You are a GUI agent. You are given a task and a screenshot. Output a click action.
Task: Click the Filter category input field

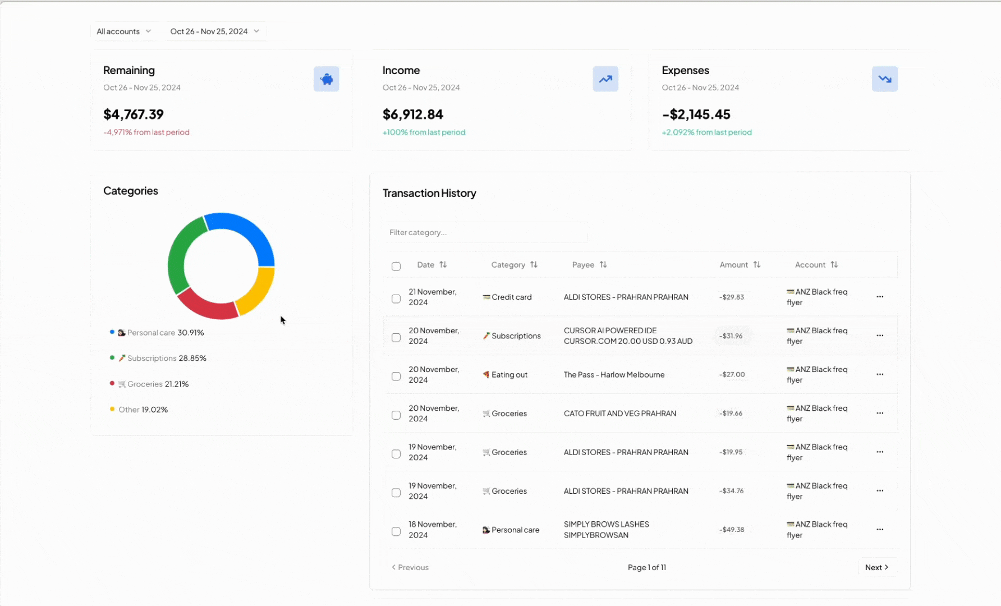tap(485, 232)
